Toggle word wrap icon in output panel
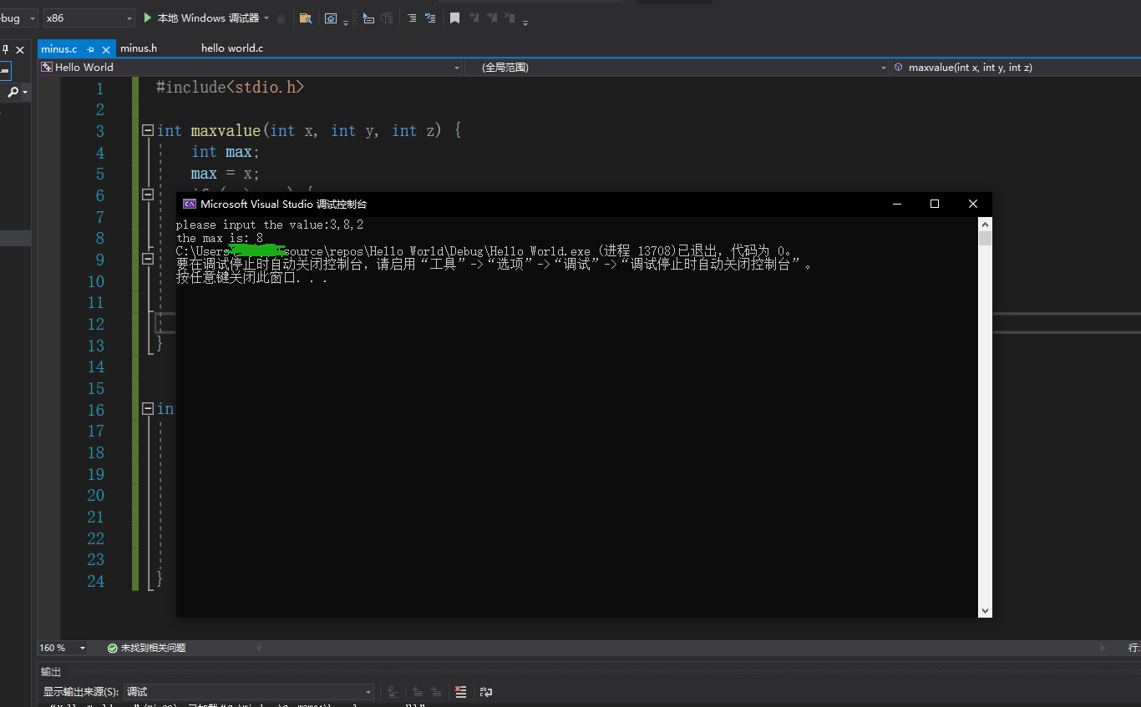 point(485,692)
